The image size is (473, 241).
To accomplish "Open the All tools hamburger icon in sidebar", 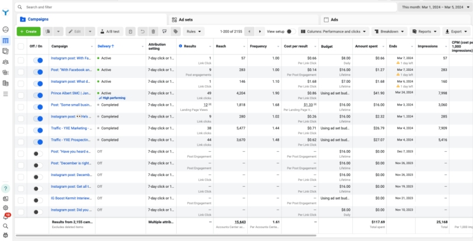I will (5, 94).
